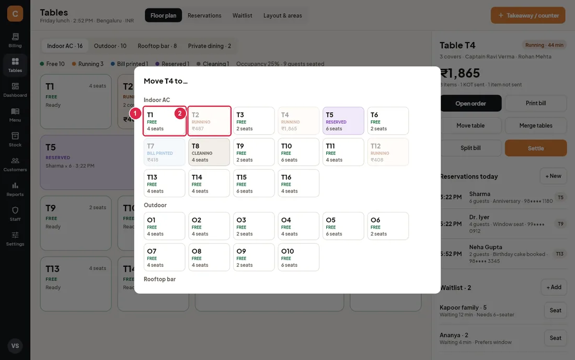This screenshot has height=360, width=575.
Task: Choose table T6 in the move dialog
Action: pyautogui.click(x=388, y=121)
